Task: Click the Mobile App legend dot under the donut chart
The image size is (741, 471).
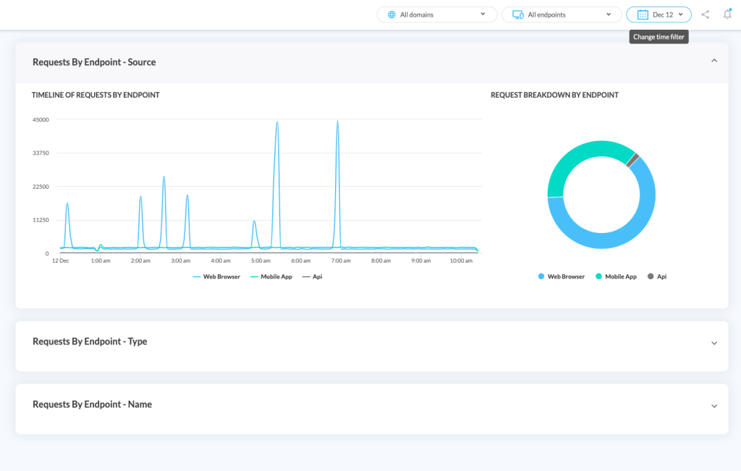Action: coord(598,276)
